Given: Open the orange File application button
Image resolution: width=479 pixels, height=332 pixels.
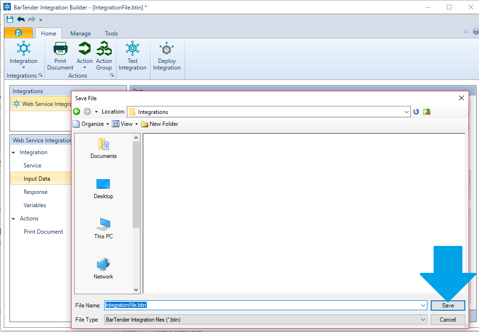Looking at the screenshot, I should click(x=18, y=33).
